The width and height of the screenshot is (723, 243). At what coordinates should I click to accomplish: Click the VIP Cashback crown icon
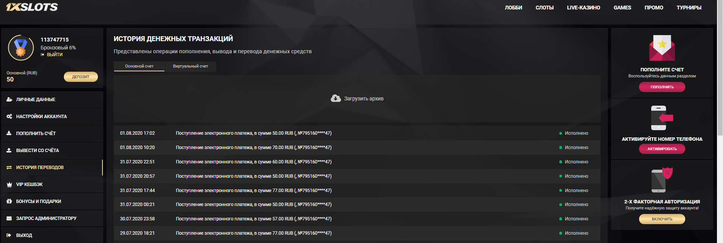9,185
